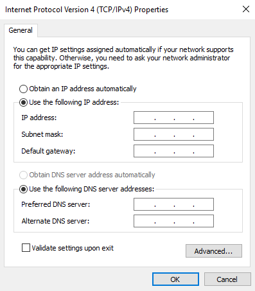255x291 pixels.
Task: Close the TCP/IPv4 Properties dialog
Action: [246, 9]
